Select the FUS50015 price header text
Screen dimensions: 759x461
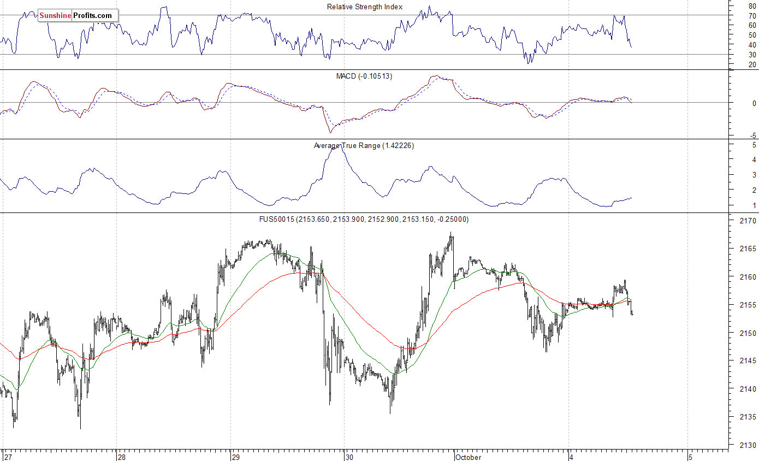point(364,219)
